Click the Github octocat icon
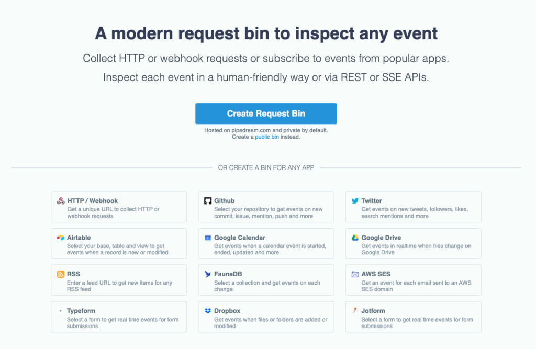Screen dimensions: 536x349 point(208,200)
